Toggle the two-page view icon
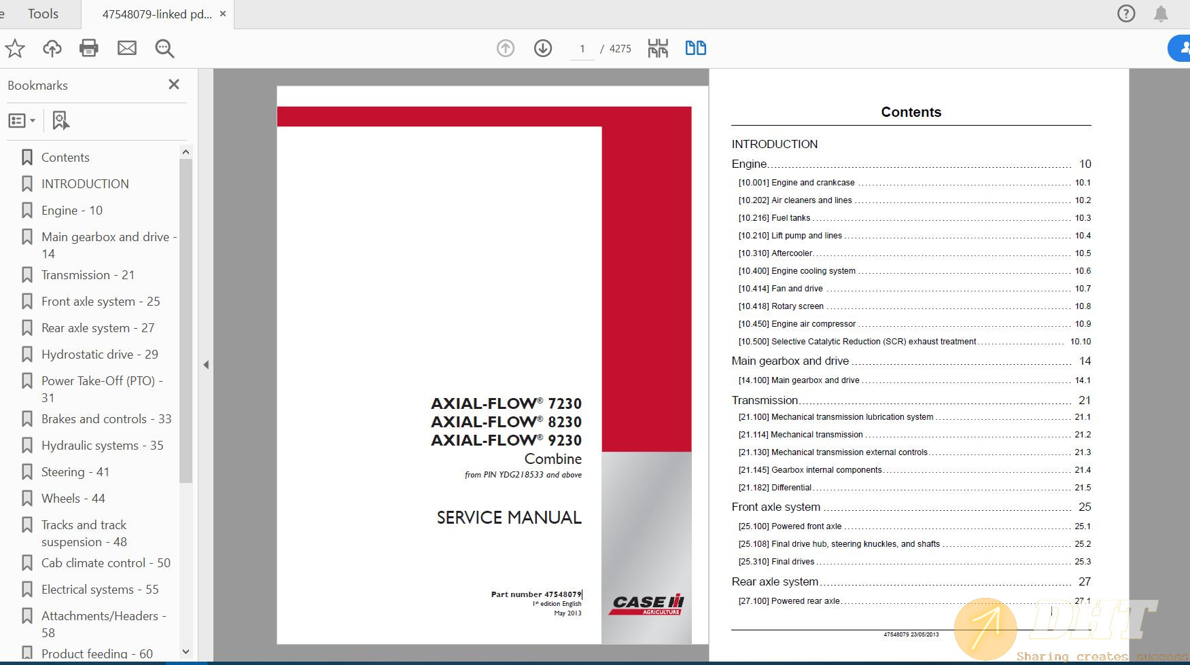This screenshot has width=1190, height=665. coord(696,48)
